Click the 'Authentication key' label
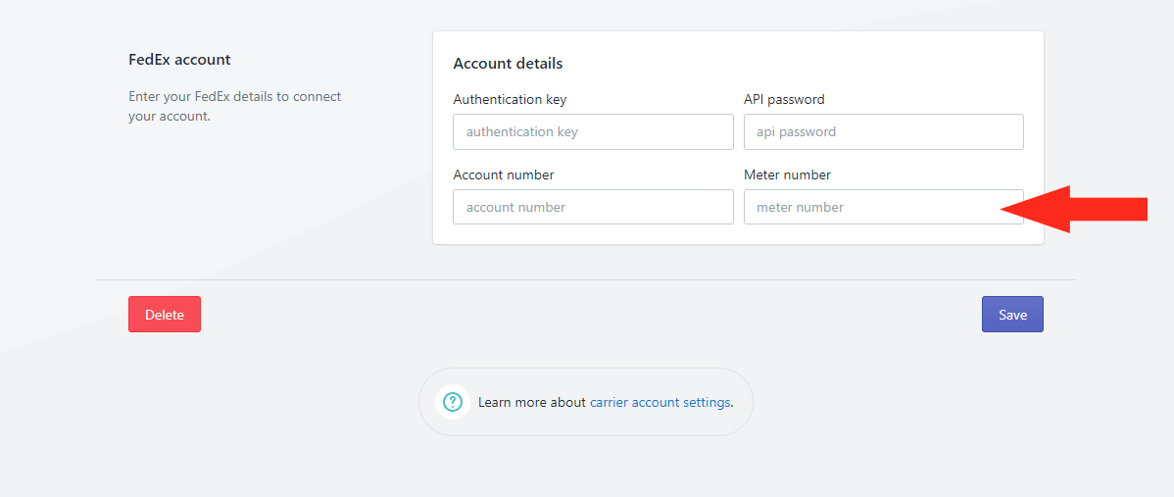The width and height of the screenshot is (1174, 497). pyautogui.click(x=510, y=99)
